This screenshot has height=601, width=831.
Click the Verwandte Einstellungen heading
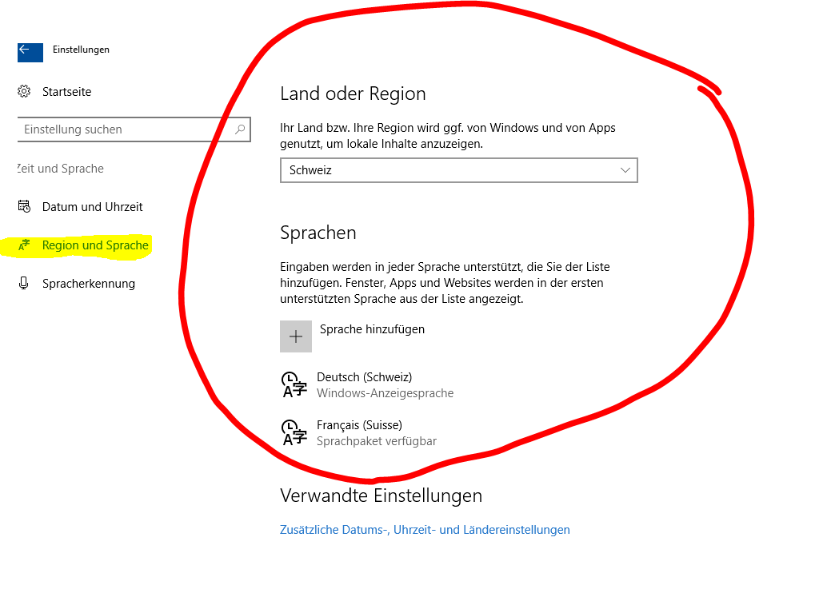381,496
